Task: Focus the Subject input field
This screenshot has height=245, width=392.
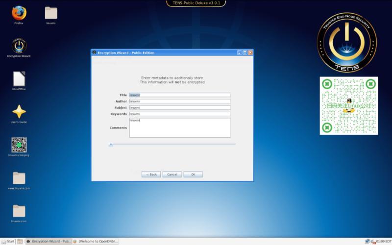Action: coord(180,107)
